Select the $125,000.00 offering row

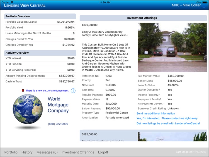[143, 135]
